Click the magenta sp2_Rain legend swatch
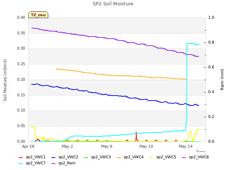 tap(54, 164)
